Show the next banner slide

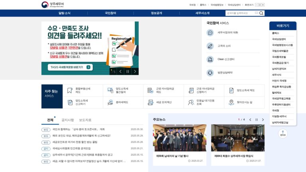135,72
